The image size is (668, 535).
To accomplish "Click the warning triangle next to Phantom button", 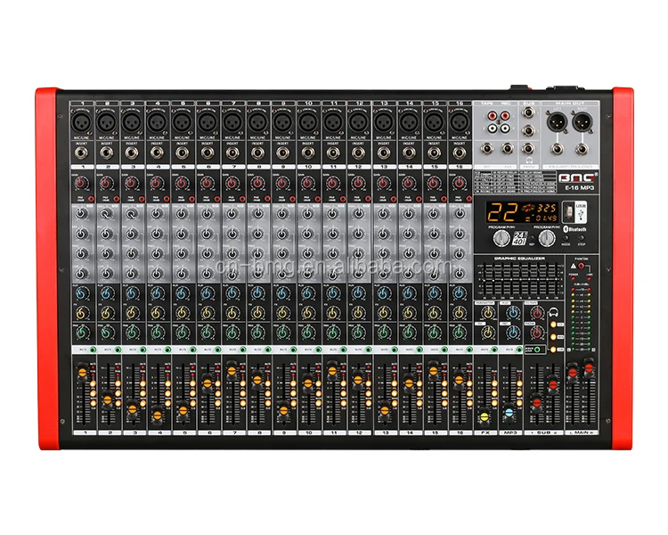I will click(573, 267).
